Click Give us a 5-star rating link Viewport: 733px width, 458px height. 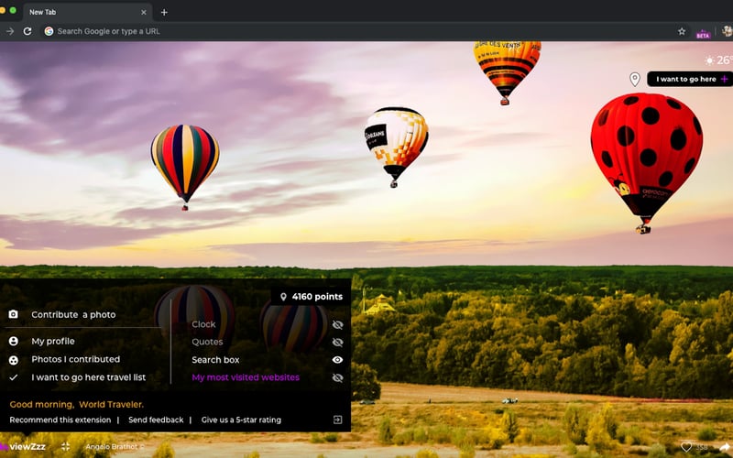(241, 420)
